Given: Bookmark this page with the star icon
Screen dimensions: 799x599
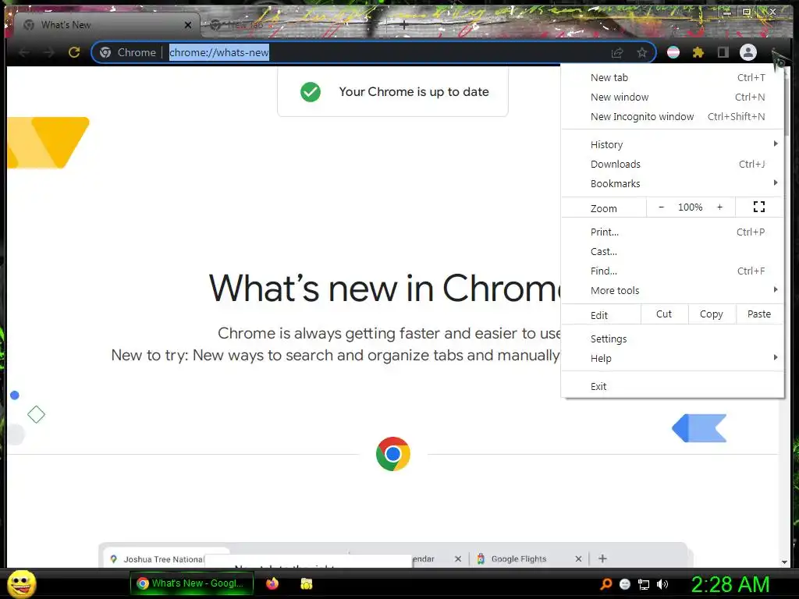Looking at the screenshot, I should coord(642,52).
